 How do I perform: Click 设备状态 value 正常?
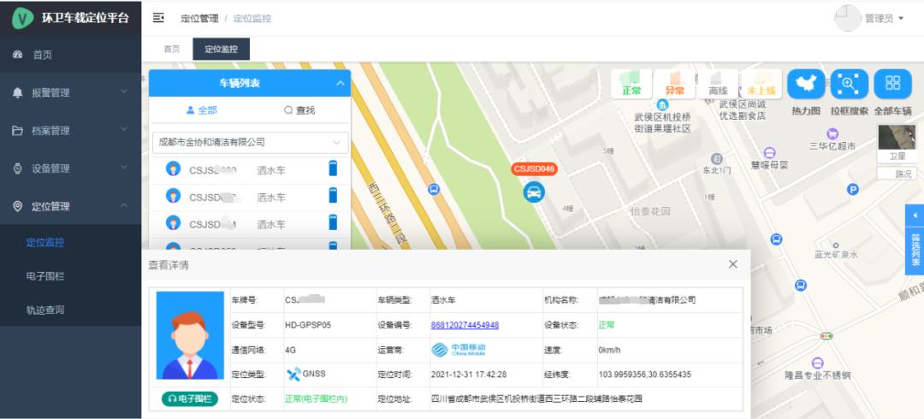click(x=607, y=325)
